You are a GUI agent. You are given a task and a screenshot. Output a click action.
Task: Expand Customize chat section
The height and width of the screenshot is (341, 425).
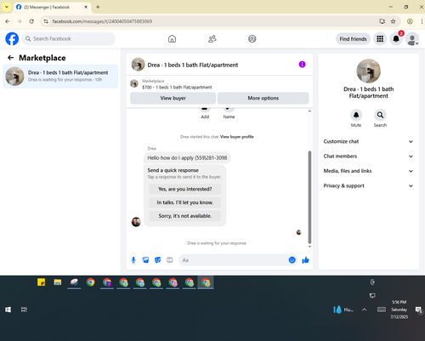coord(368,141)
